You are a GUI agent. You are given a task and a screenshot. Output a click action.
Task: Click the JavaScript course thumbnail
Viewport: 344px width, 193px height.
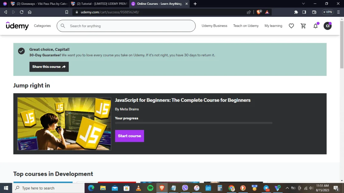(x=64, y=124)
